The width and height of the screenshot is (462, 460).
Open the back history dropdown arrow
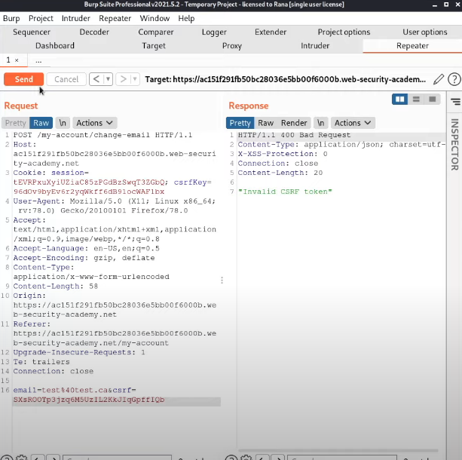[x=108, y=79]
